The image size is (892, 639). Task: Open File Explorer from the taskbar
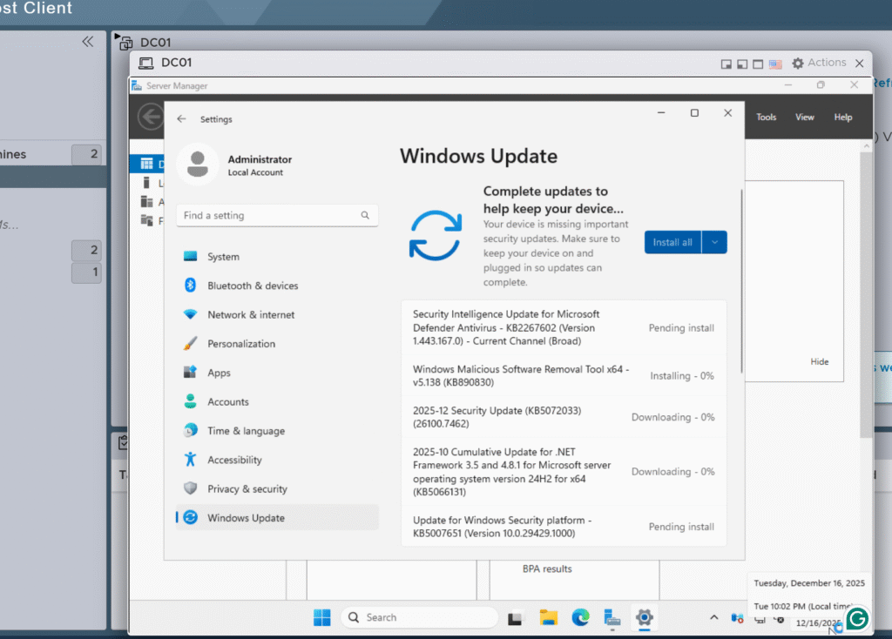pyautogui.click(x=548, y=617)
